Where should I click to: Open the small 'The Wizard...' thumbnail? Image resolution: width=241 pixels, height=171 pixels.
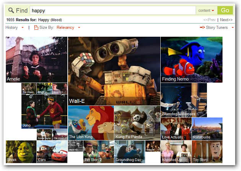29,88
